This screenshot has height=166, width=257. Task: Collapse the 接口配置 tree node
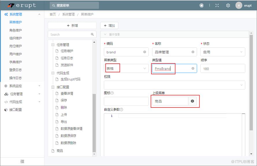coord(53,87)
